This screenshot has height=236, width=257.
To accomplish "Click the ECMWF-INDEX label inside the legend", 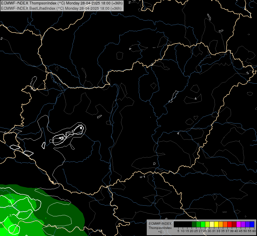I will click(x=160, y=224).
